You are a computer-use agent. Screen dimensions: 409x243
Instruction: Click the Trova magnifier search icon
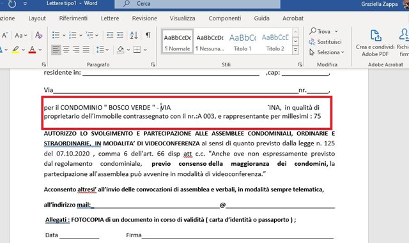313,31
